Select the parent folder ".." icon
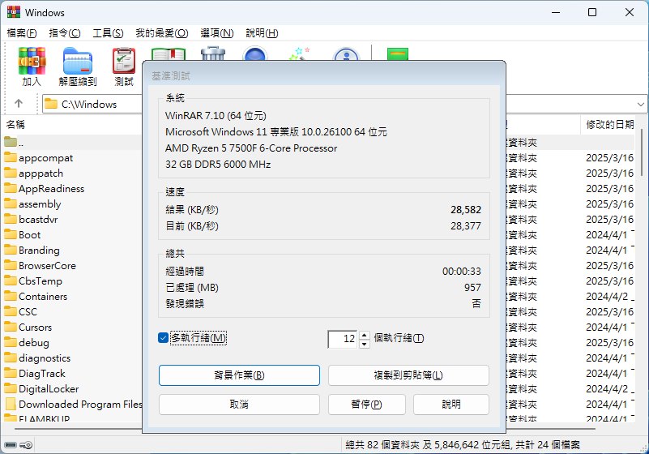Screen dimensions: 649x454 click(11, 142)
